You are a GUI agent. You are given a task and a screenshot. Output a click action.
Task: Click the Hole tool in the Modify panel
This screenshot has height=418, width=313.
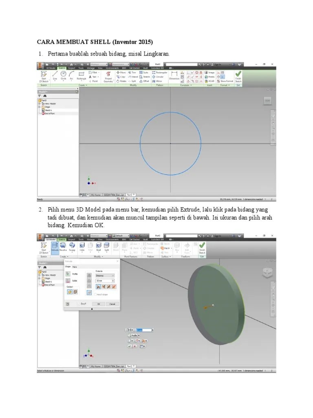pos(82,247)
